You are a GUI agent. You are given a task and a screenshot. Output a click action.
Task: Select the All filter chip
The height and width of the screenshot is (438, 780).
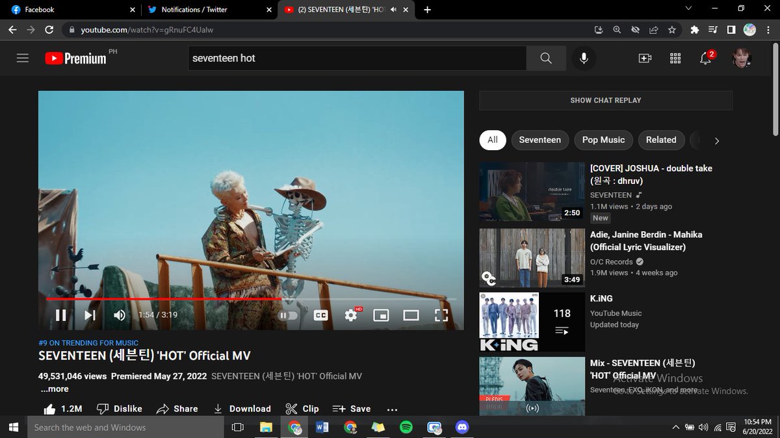coord(493,140)
